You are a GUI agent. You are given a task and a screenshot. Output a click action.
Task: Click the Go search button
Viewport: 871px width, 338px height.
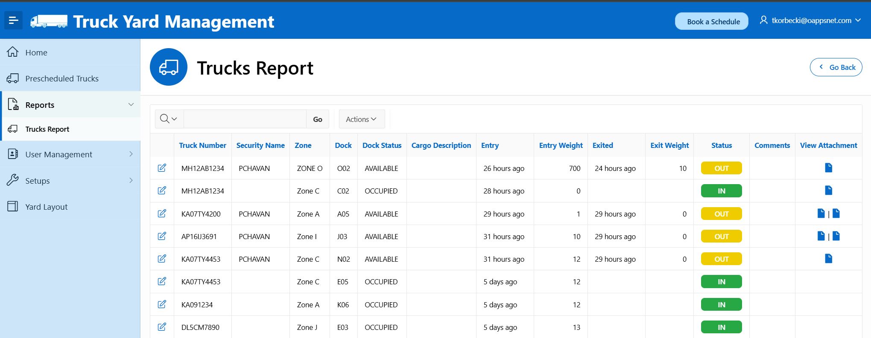[x=317, y=119]
